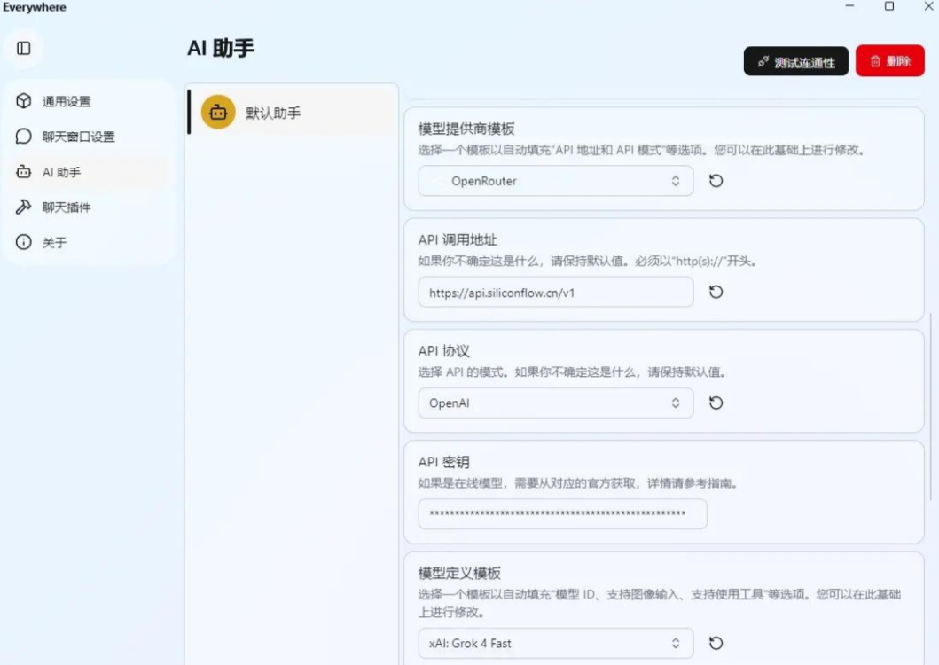Click the yellow robot avatar of 默认助手
This screenshot has height=665, width=939.
point(217,113)
